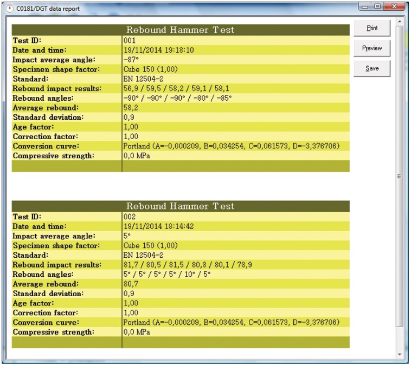Screen dimensions: 411x365
Task: Click Portland conversion curve in test 002
Action: pos(232,322)
